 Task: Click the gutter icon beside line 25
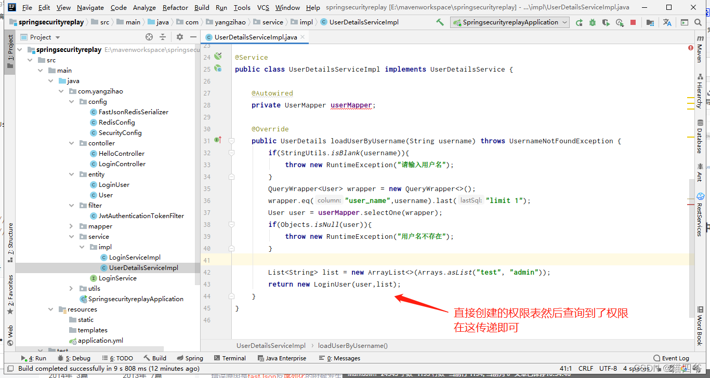[x=218, y=68]
